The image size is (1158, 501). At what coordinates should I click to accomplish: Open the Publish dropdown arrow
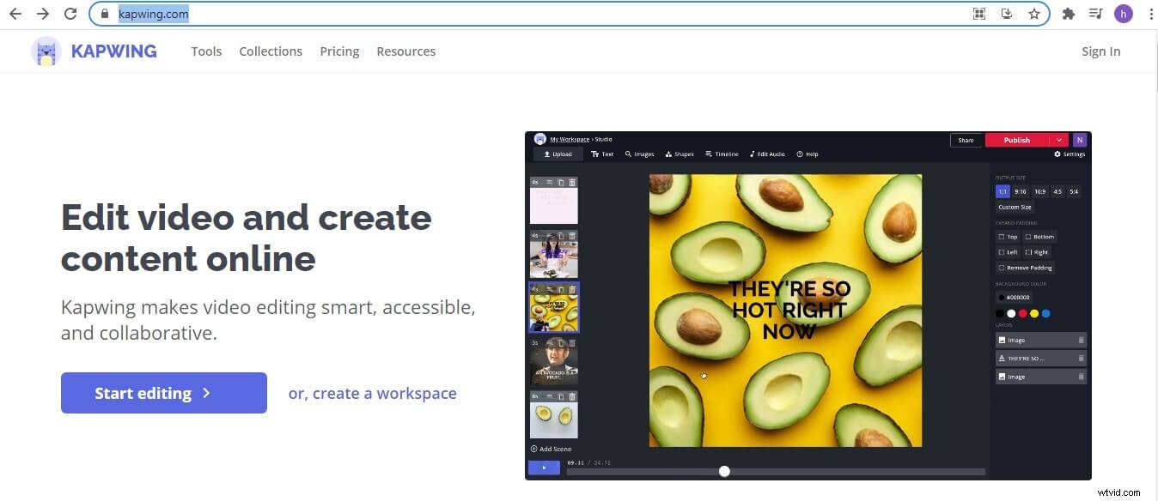coord(1060,140)
